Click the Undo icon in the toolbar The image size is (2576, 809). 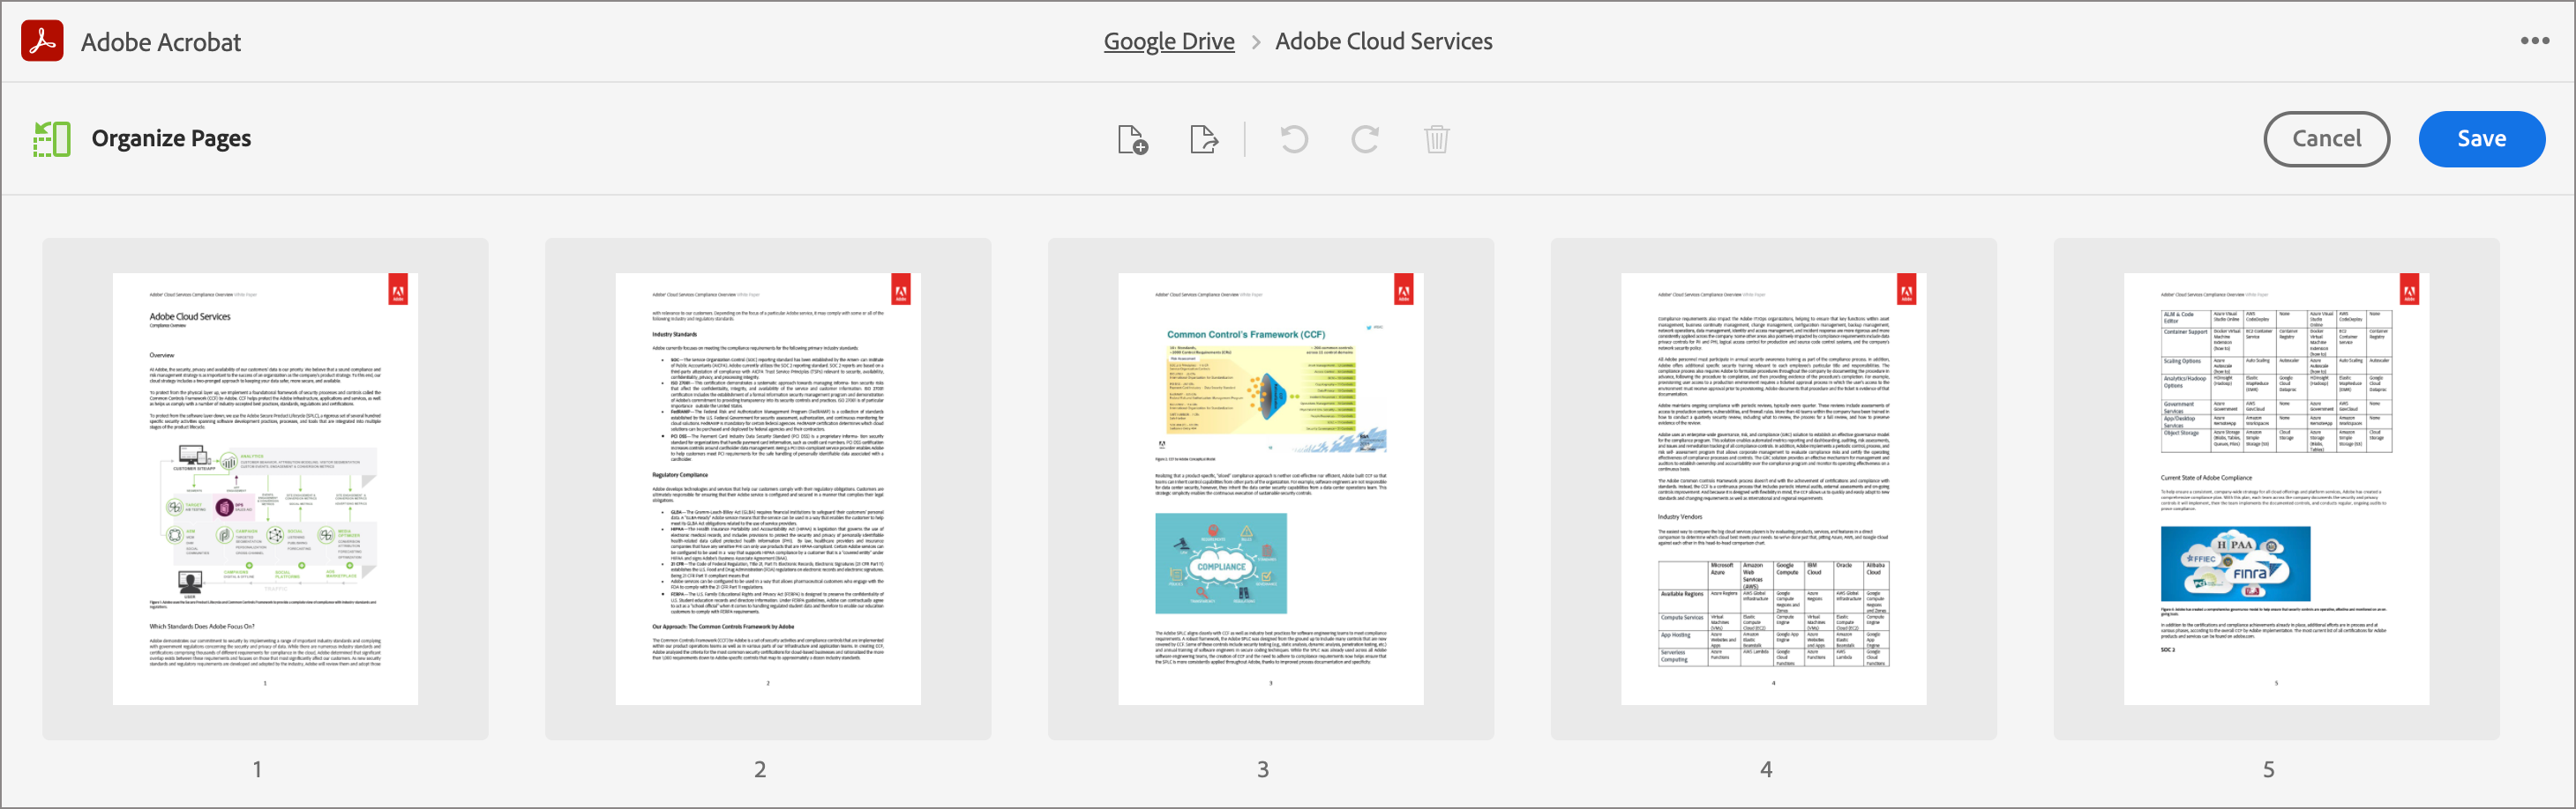point(1293,140)
